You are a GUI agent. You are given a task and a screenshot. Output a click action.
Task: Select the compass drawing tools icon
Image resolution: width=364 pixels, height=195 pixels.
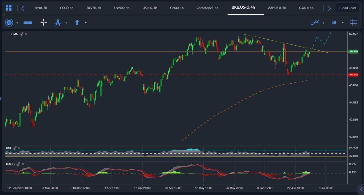58,22
